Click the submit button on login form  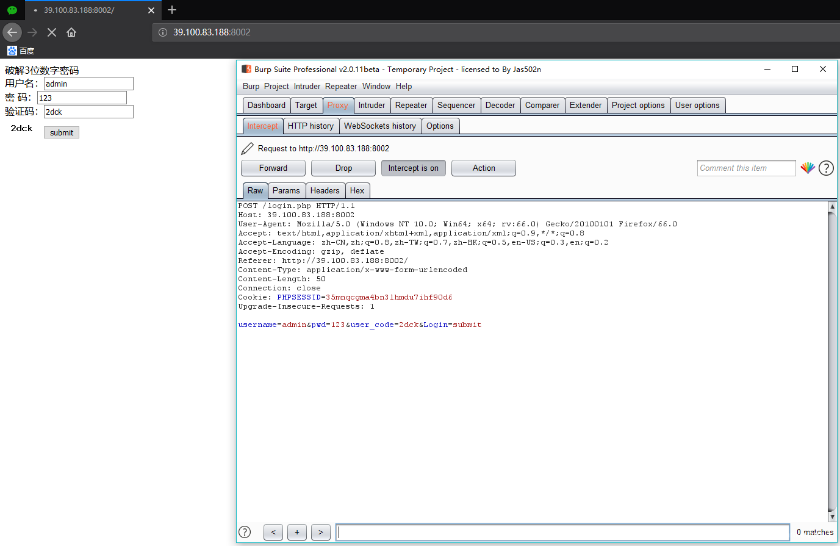tap(62, 132)
